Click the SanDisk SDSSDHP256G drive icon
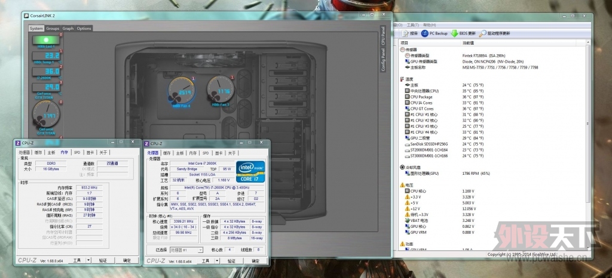 408,144
